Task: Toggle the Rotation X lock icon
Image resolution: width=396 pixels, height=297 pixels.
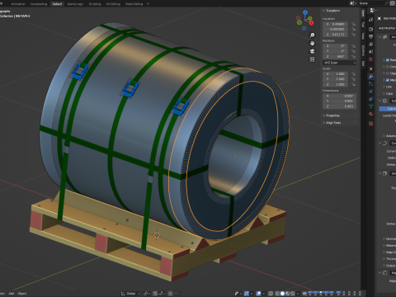Action: (x=354, y=46)
